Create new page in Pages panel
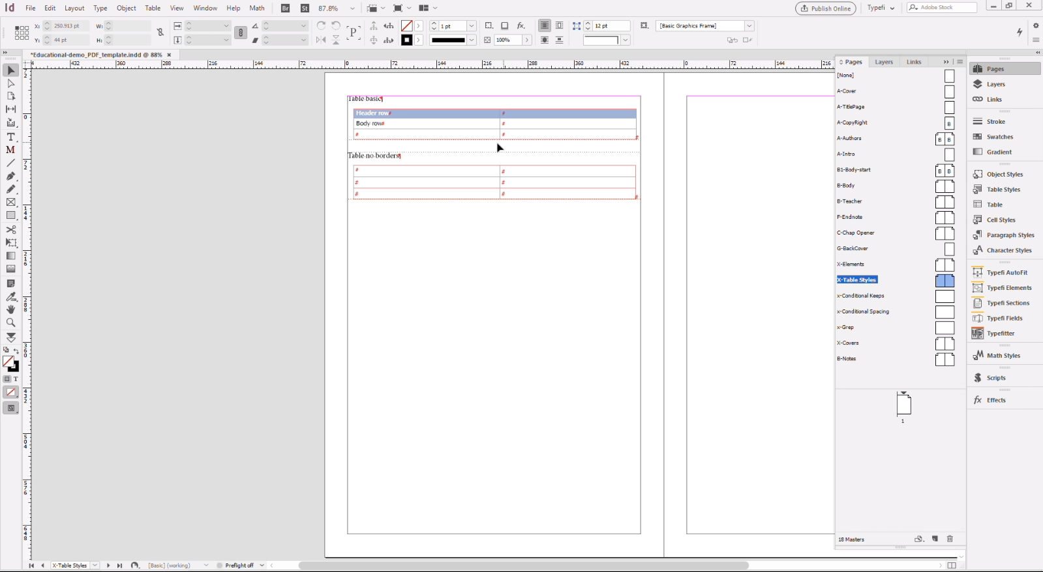The height and width of the screenshot is (572, 1043). [935, 539]
